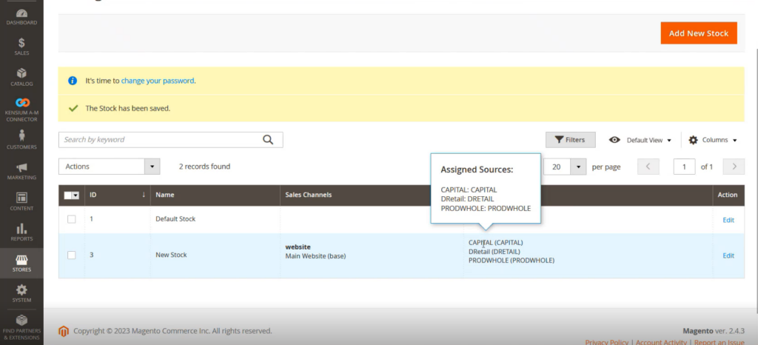Open the select-all checkbox dropdown in header

tap(72, 195)
